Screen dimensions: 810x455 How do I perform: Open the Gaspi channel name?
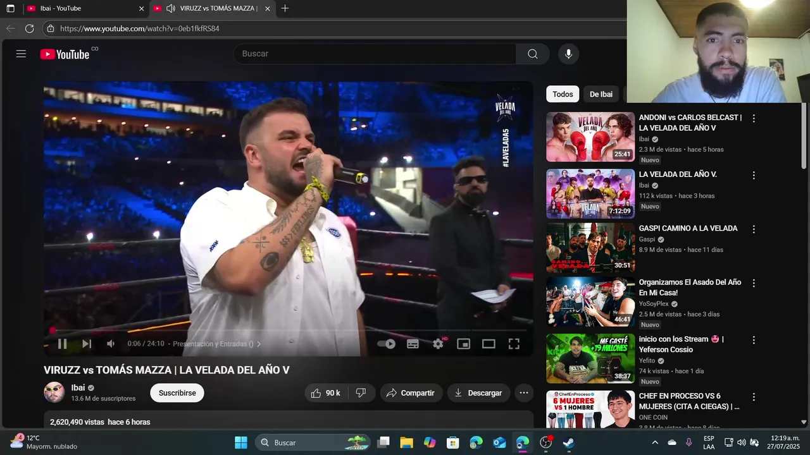tap(647, 240)
